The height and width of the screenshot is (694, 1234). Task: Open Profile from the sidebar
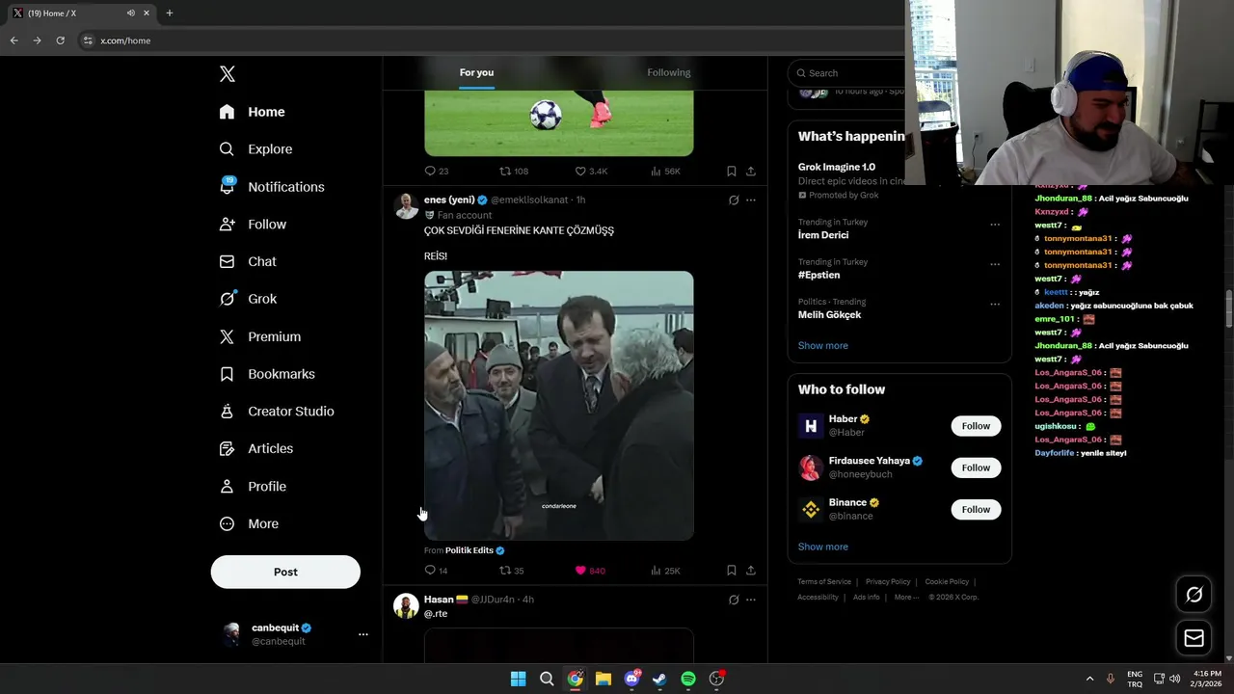tap(254, 487)
